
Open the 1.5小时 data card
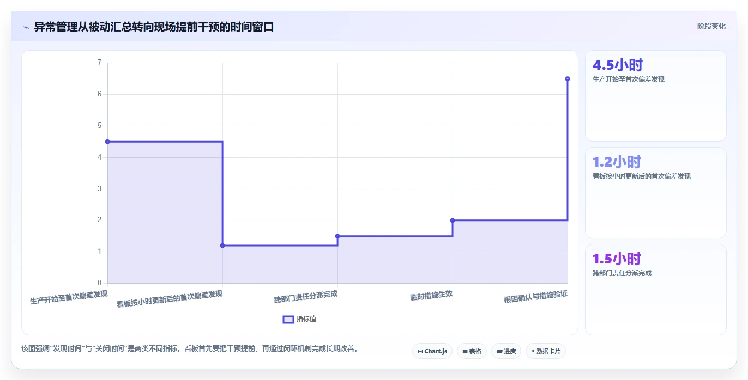coord(656,290)
